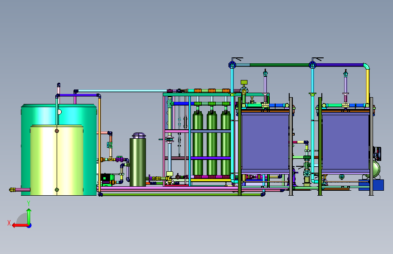This screenshot has height=254, width=393.
Task: Select the yellow vertical pipe at top right
Action: pyautogui.click(x=368, y=86)
